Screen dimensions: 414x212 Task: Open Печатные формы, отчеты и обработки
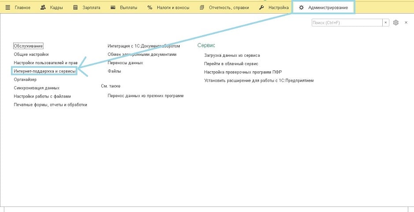point(51,105)
